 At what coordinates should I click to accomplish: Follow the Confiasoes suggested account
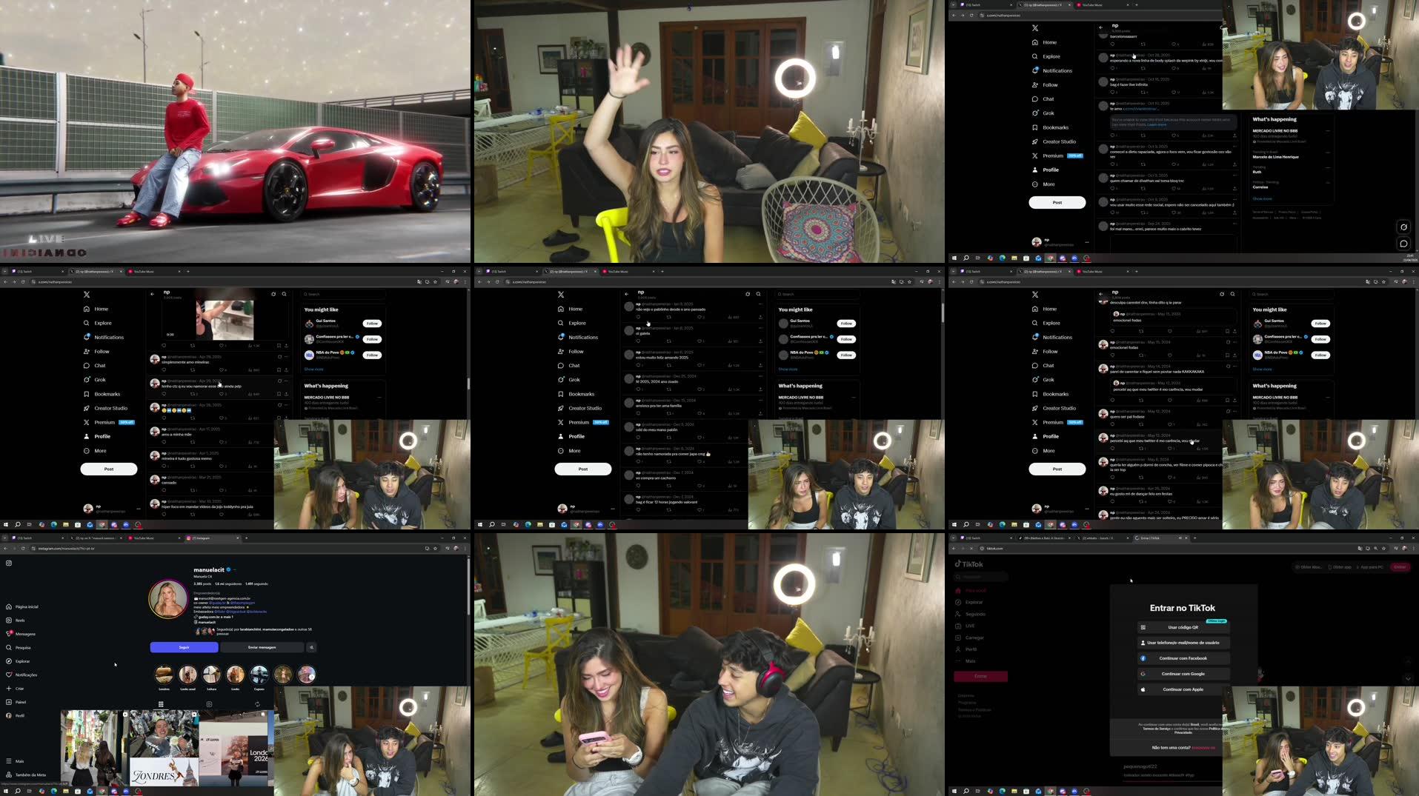click(372, 338)
